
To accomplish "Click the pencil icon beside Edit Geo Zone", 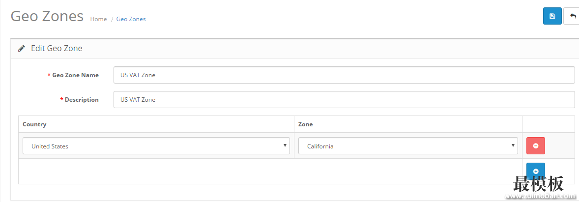I will pyautogui.click(x=22, y=48).
